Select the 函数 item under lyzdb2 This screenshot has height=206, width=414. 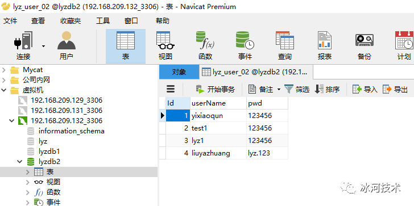47,192
